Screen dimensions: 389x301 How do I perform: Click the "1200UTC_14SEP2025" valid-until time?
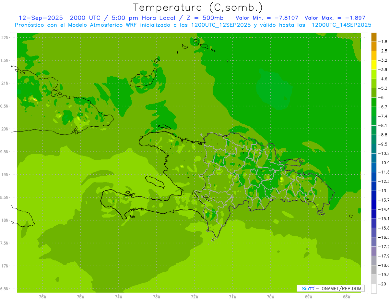pyautogui.click(x=341, y=25)
